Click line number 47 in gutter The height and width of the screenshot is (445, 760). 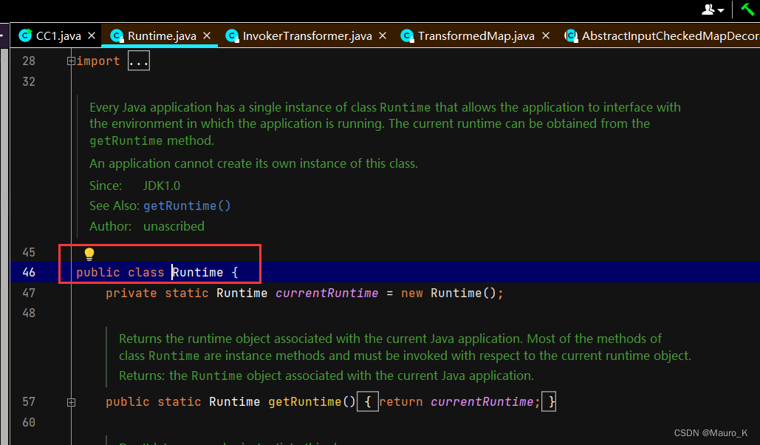click(29, 293)
